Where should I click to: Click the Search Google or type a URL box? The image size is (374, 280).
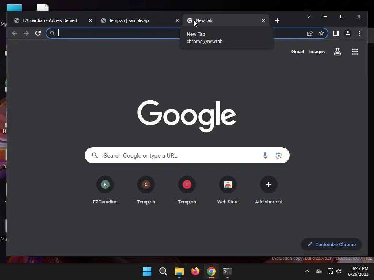tap(187, 155)
